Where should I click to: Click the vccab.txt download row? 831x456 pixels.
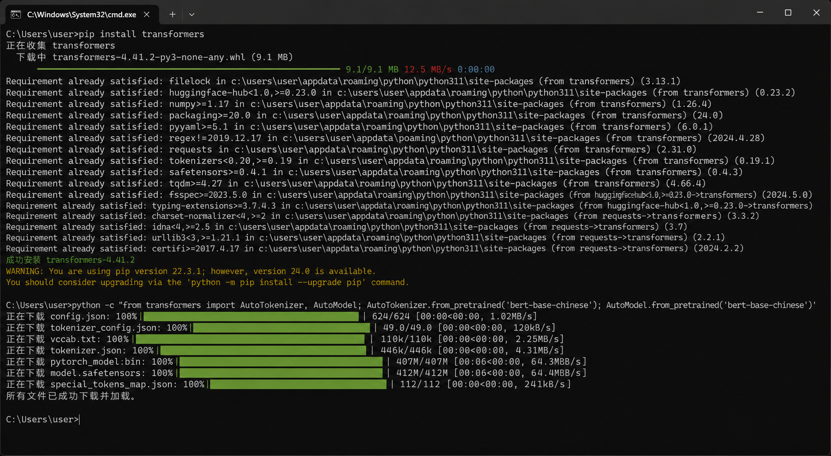[285, 339]
